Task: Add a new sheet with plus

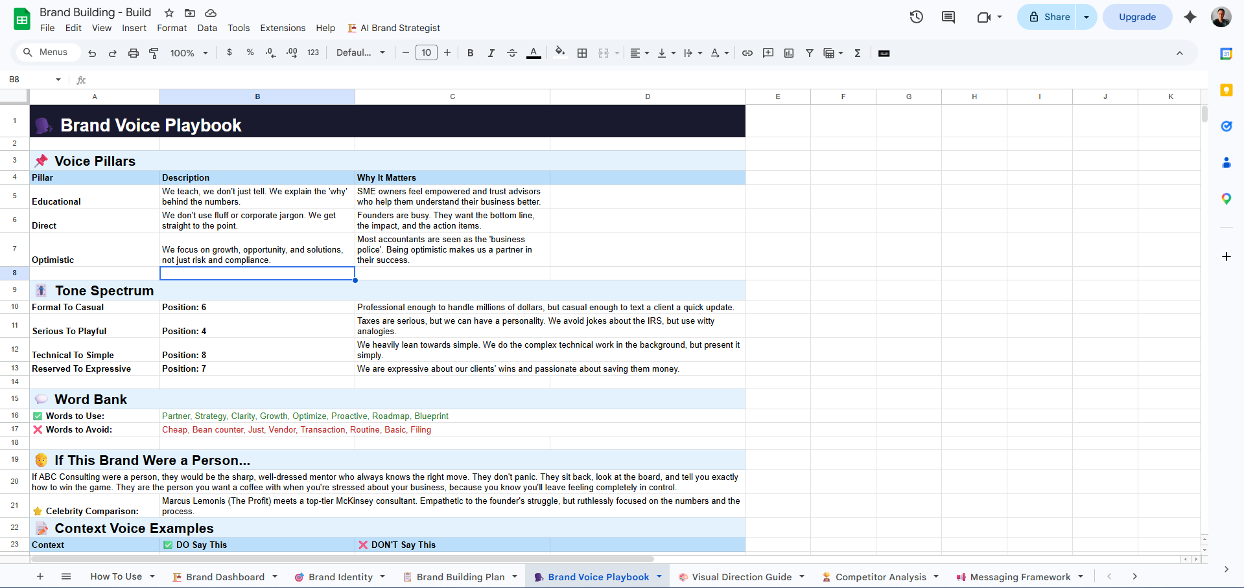Action: [40, 576]
